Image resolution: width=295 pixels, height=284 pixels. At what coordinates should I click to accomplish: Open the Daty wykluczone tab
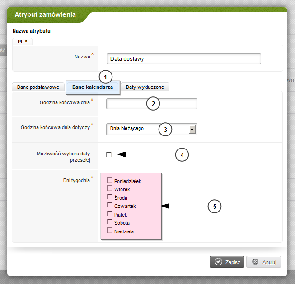tap(145, 87)
